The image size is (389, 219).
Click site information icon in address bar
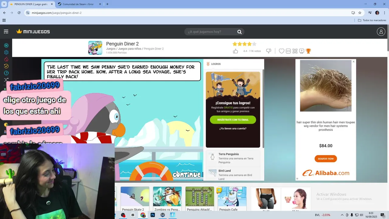(28, 13)
